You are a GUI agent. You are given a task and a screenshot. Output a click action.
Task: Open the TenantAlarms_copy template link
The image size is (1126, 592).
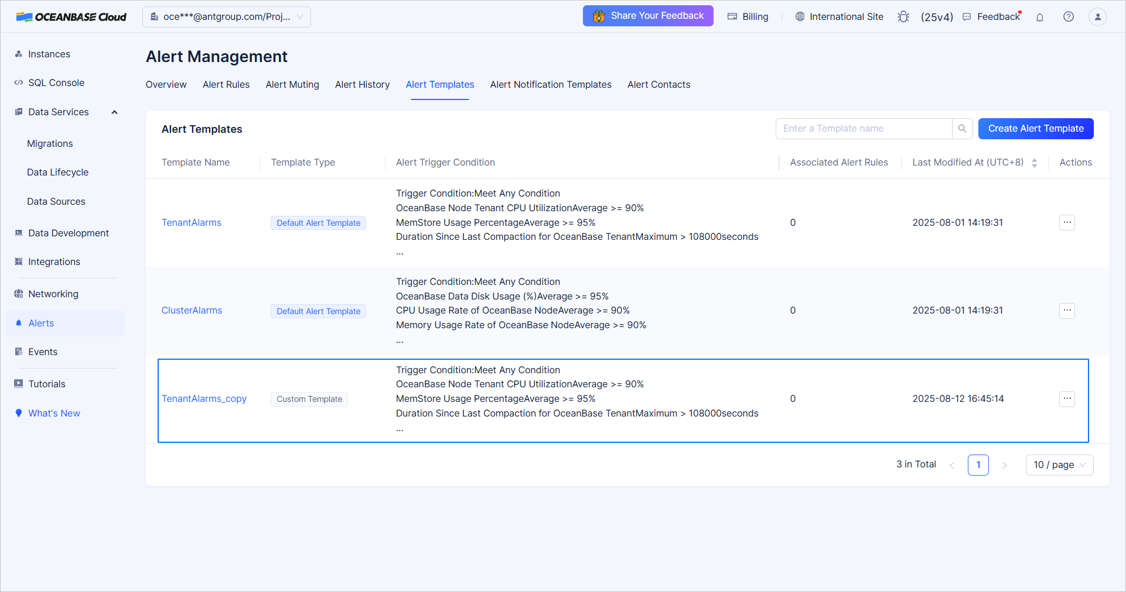(204, 399)
